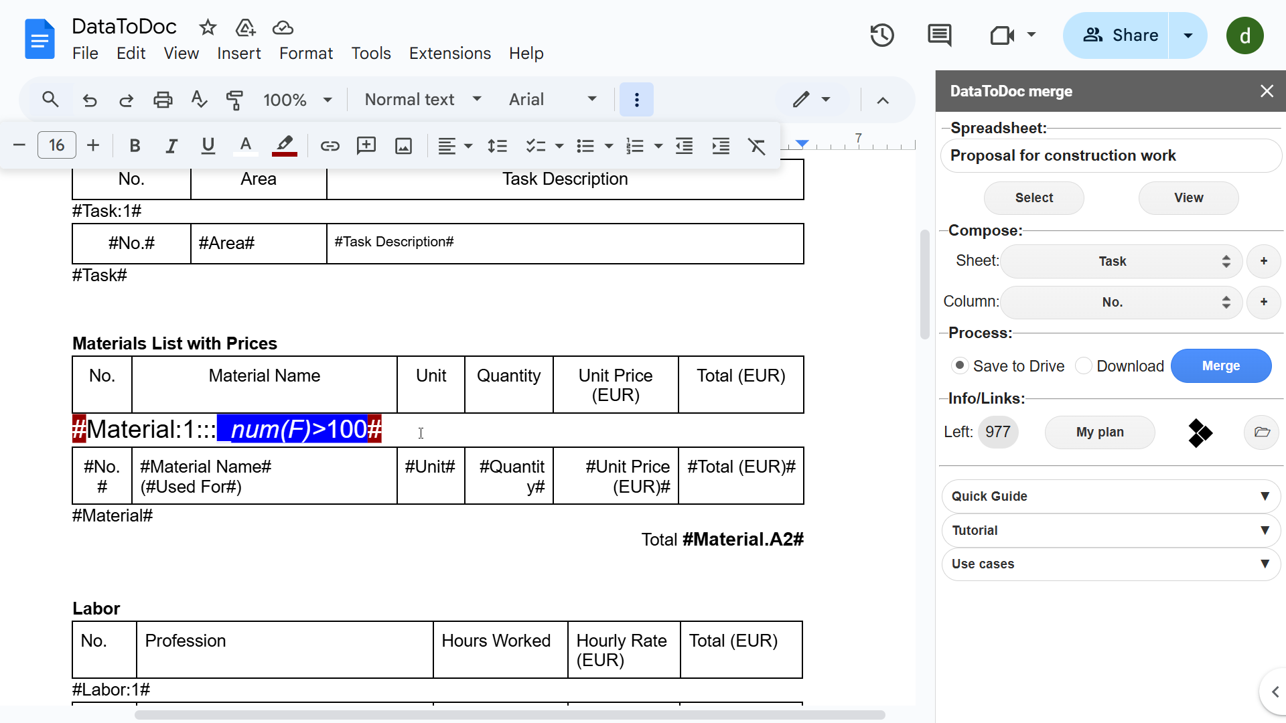Open Column selector showing No.

[x=1121, y=302]
